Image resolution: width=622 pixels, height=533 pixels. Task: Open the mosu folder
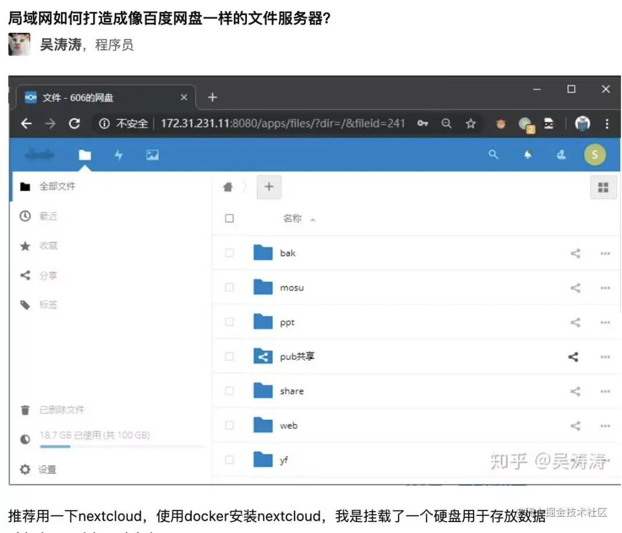coord(292,288)
